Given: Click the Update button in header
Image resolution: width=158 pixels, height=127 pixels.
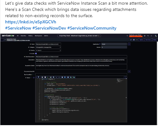Looking at the screenshot, I should click(141, 40).
